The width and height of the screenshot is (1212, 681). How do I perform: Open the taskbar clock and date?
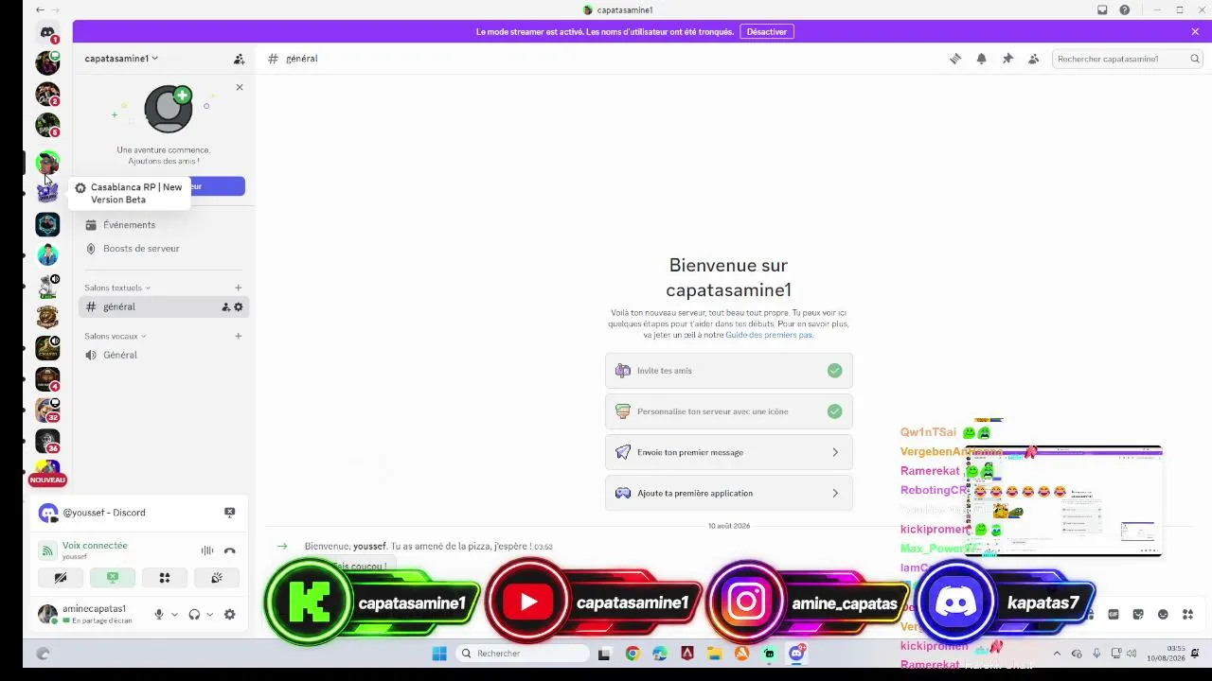(x=1166, y=654)
